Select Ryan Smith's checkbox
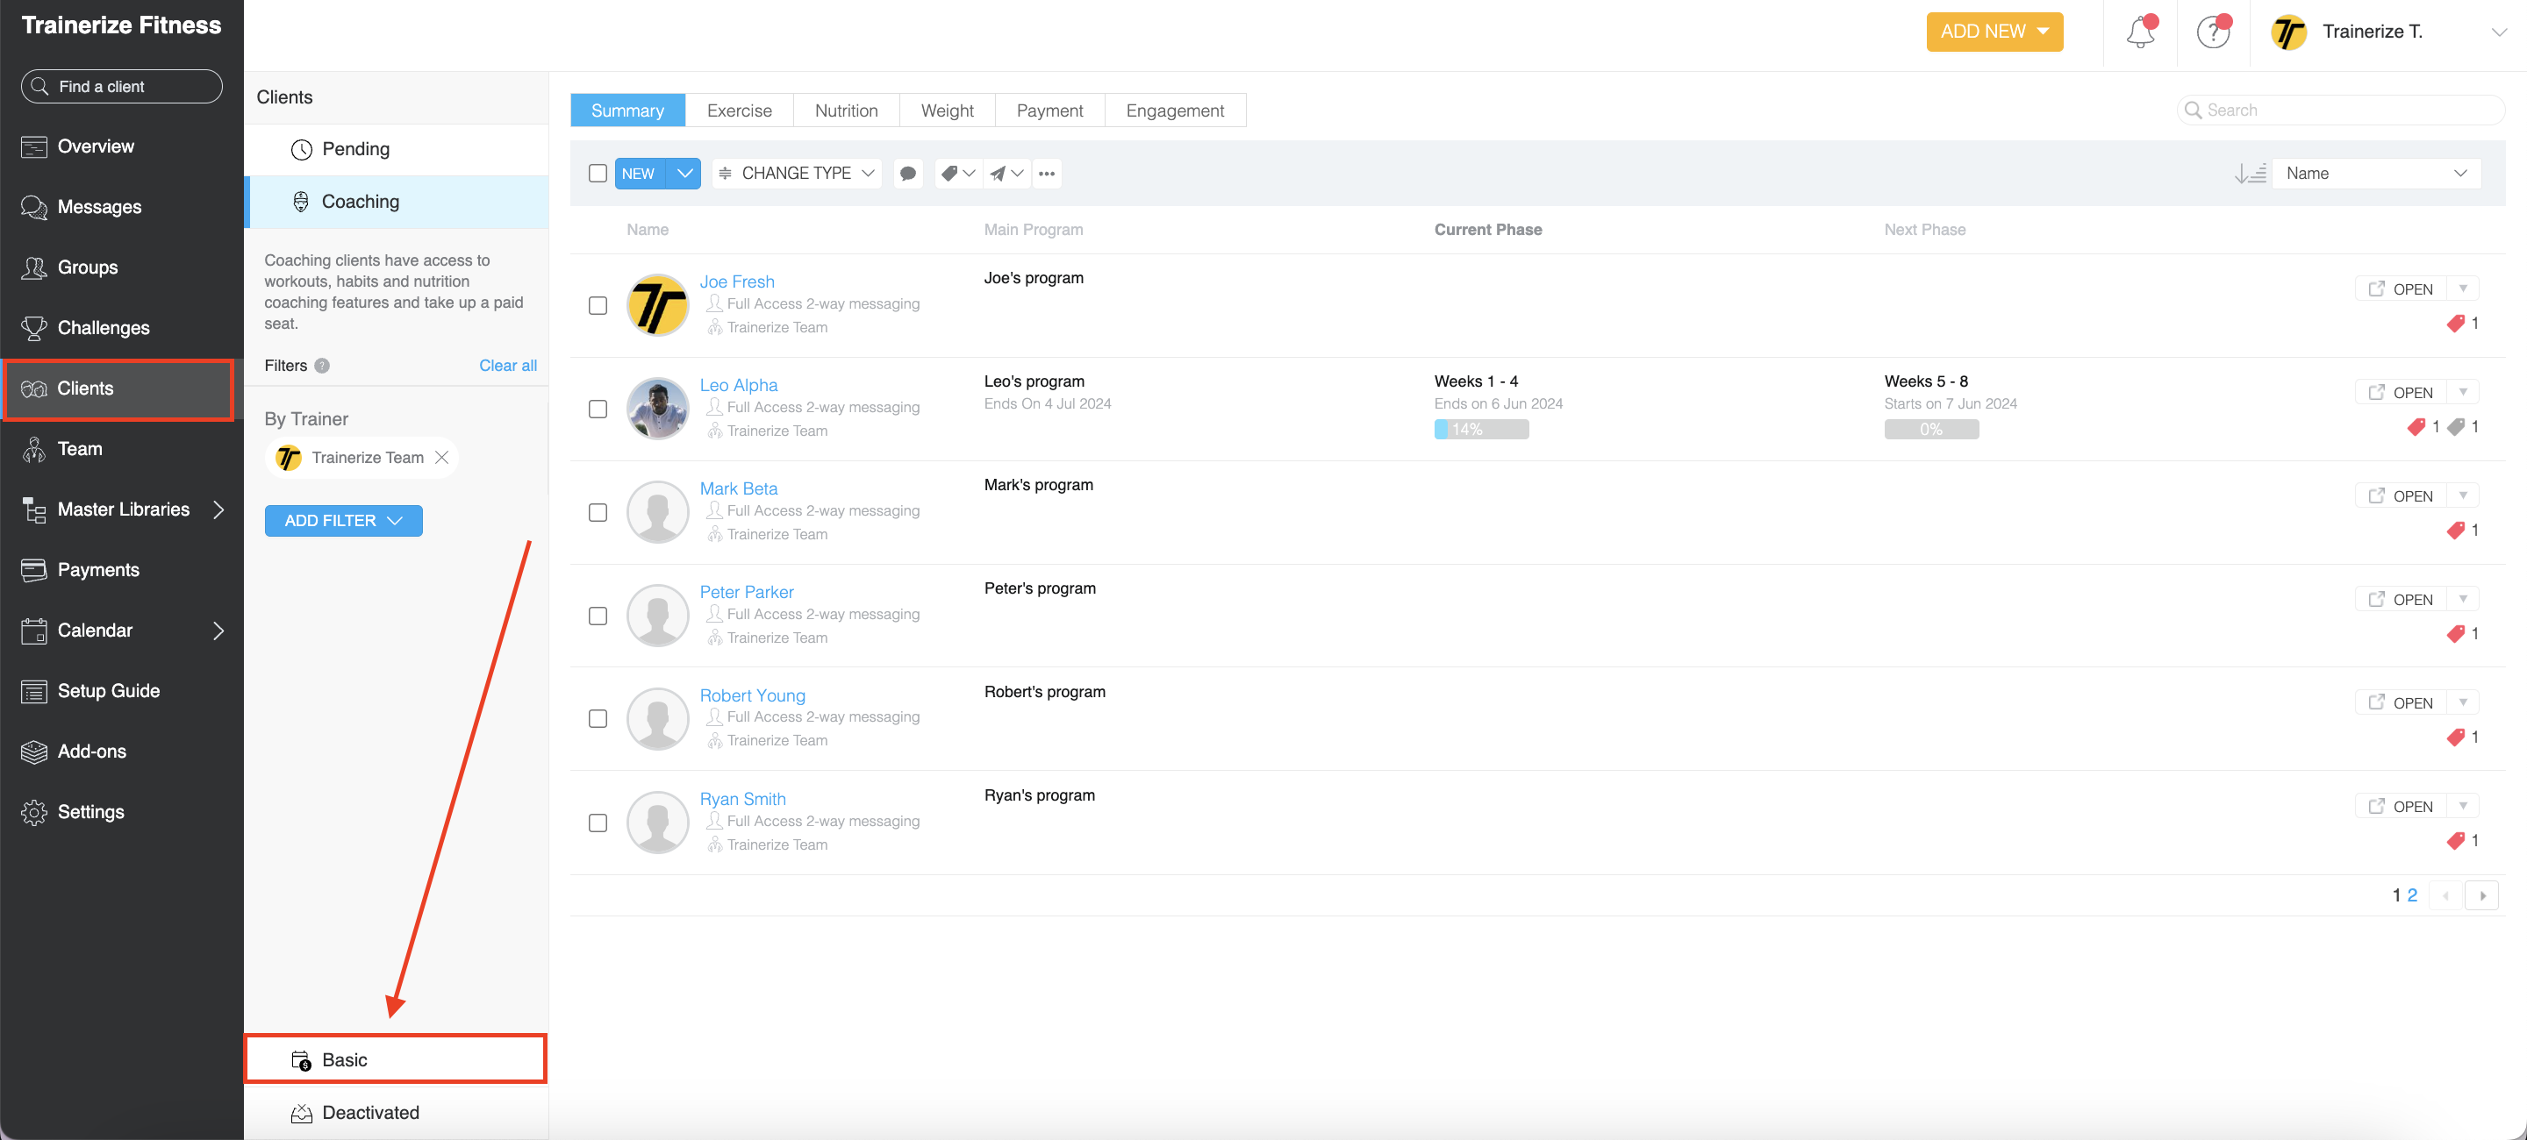 [598, 823]
